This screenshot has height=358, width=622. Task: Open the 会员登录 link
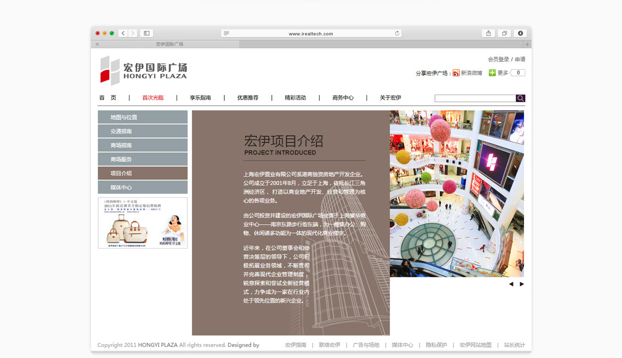(499, 59)
